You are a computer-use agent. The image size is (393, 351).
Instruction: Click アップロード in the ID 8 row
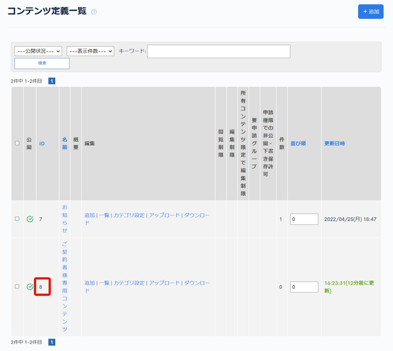tap(164, 283)
